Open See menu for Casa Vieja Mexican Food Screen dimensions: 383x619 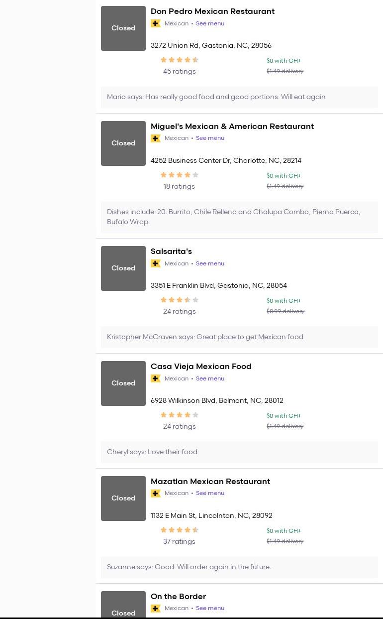(x=210, y=378)
